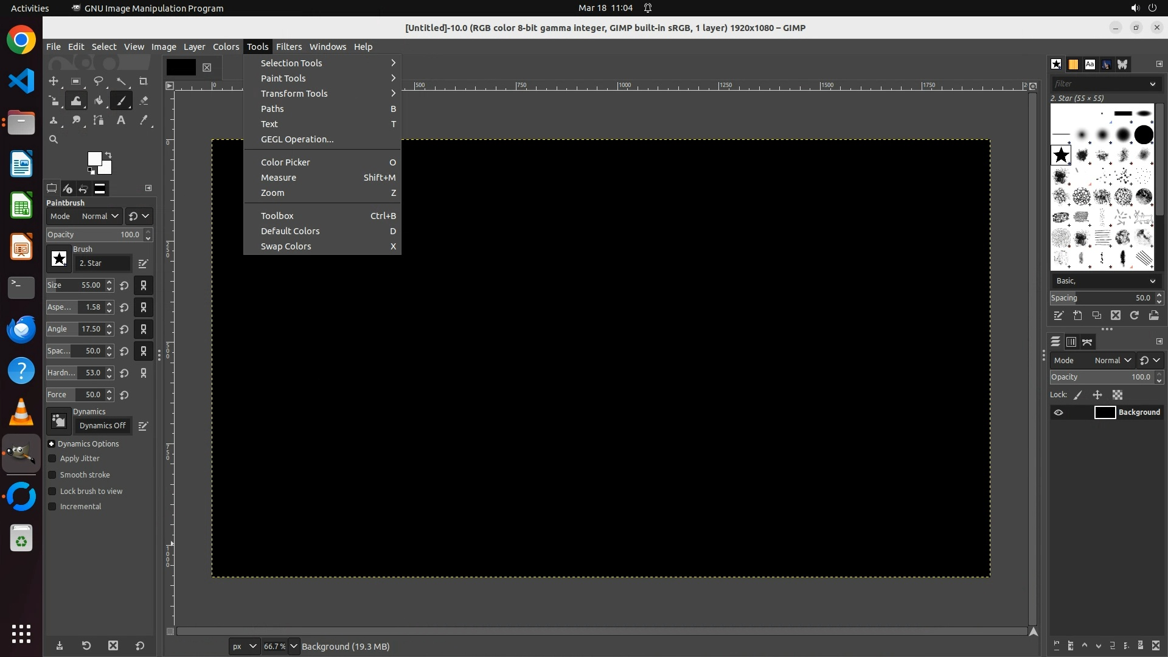Hide the Background layer with eye icon
The width and height of the screenshot is (1168, 657).
pos(1058,412)
